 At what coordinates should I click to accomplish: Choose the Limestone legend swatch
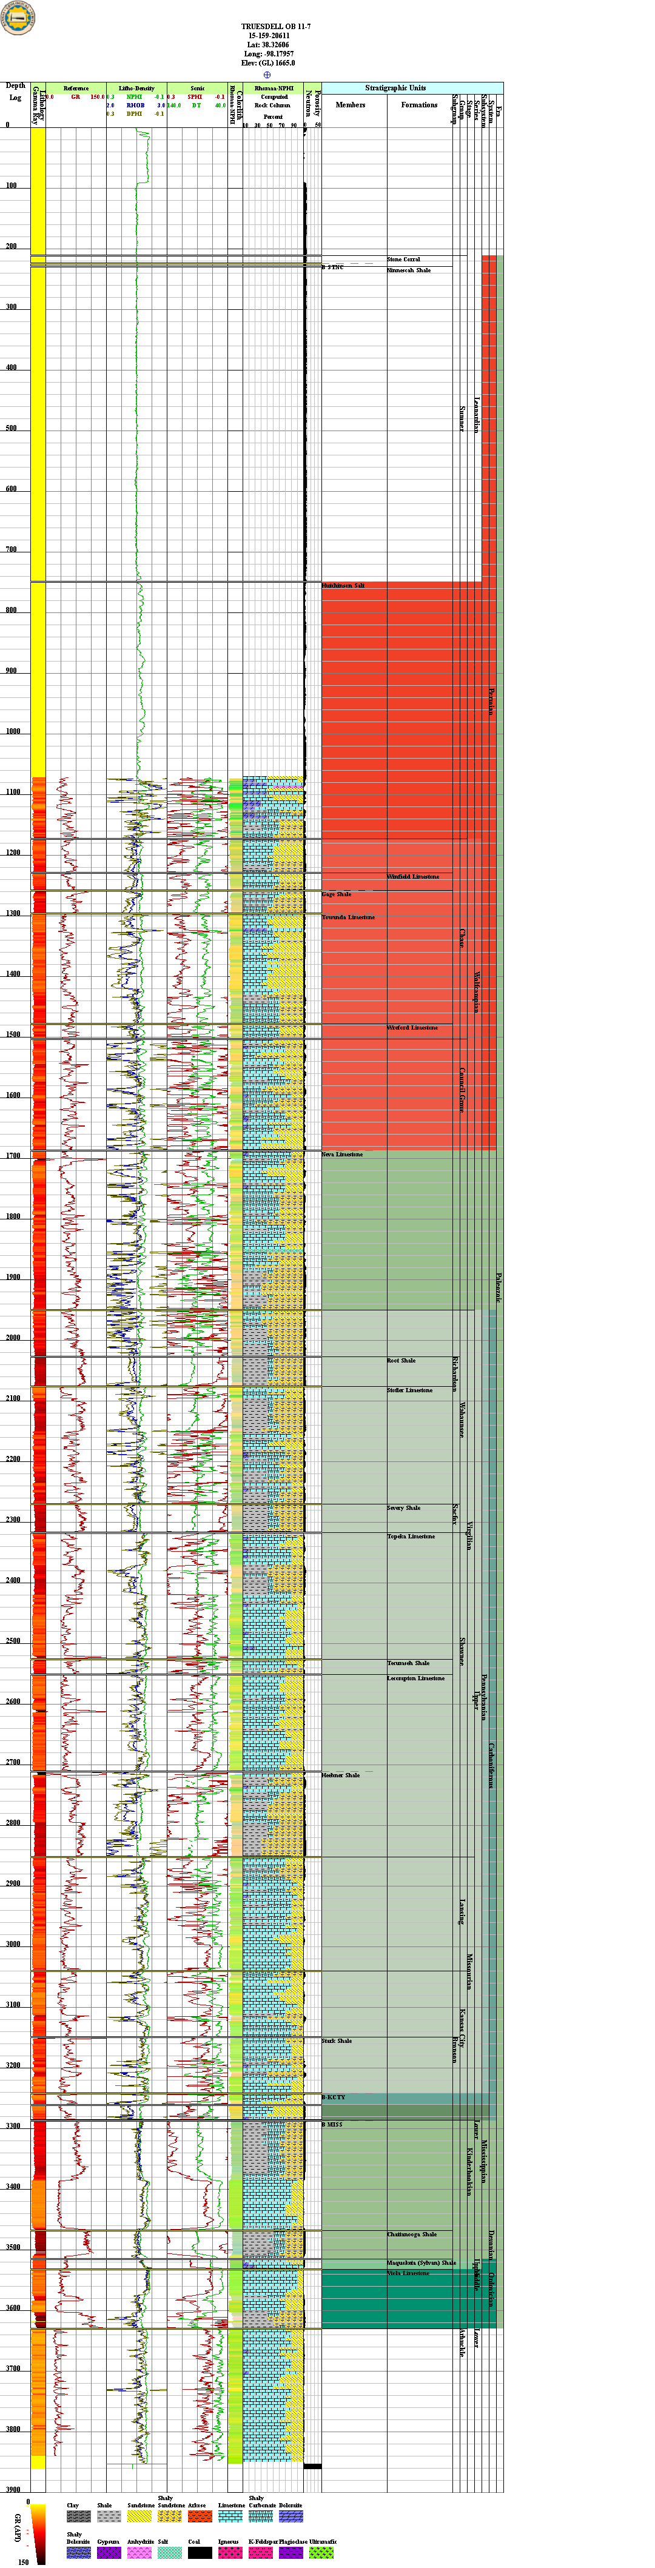230,2517
